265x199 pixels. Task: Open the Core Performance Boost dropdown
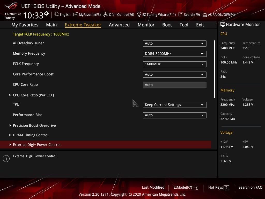click(175, 75)
